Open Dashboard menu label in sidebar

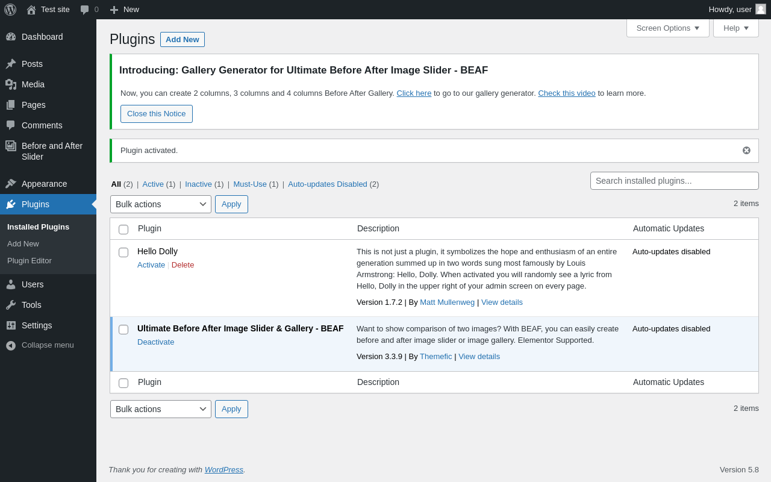point(42,37)
